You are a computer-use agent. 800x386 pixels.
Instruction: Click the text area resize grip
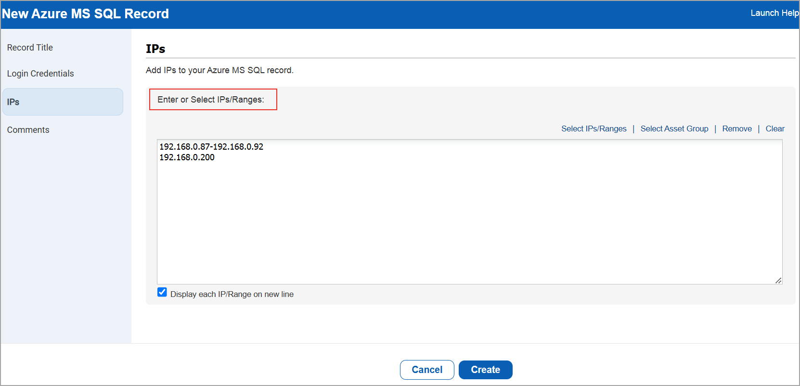point(778,280)
